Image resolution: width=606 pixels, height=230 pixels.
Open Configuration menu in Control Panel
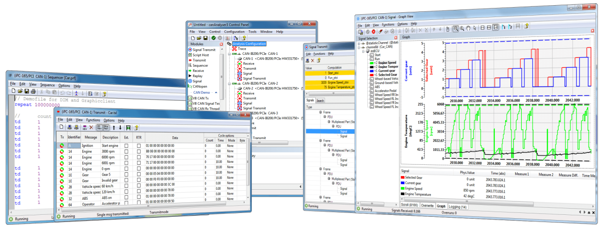[x=234, y=32]
